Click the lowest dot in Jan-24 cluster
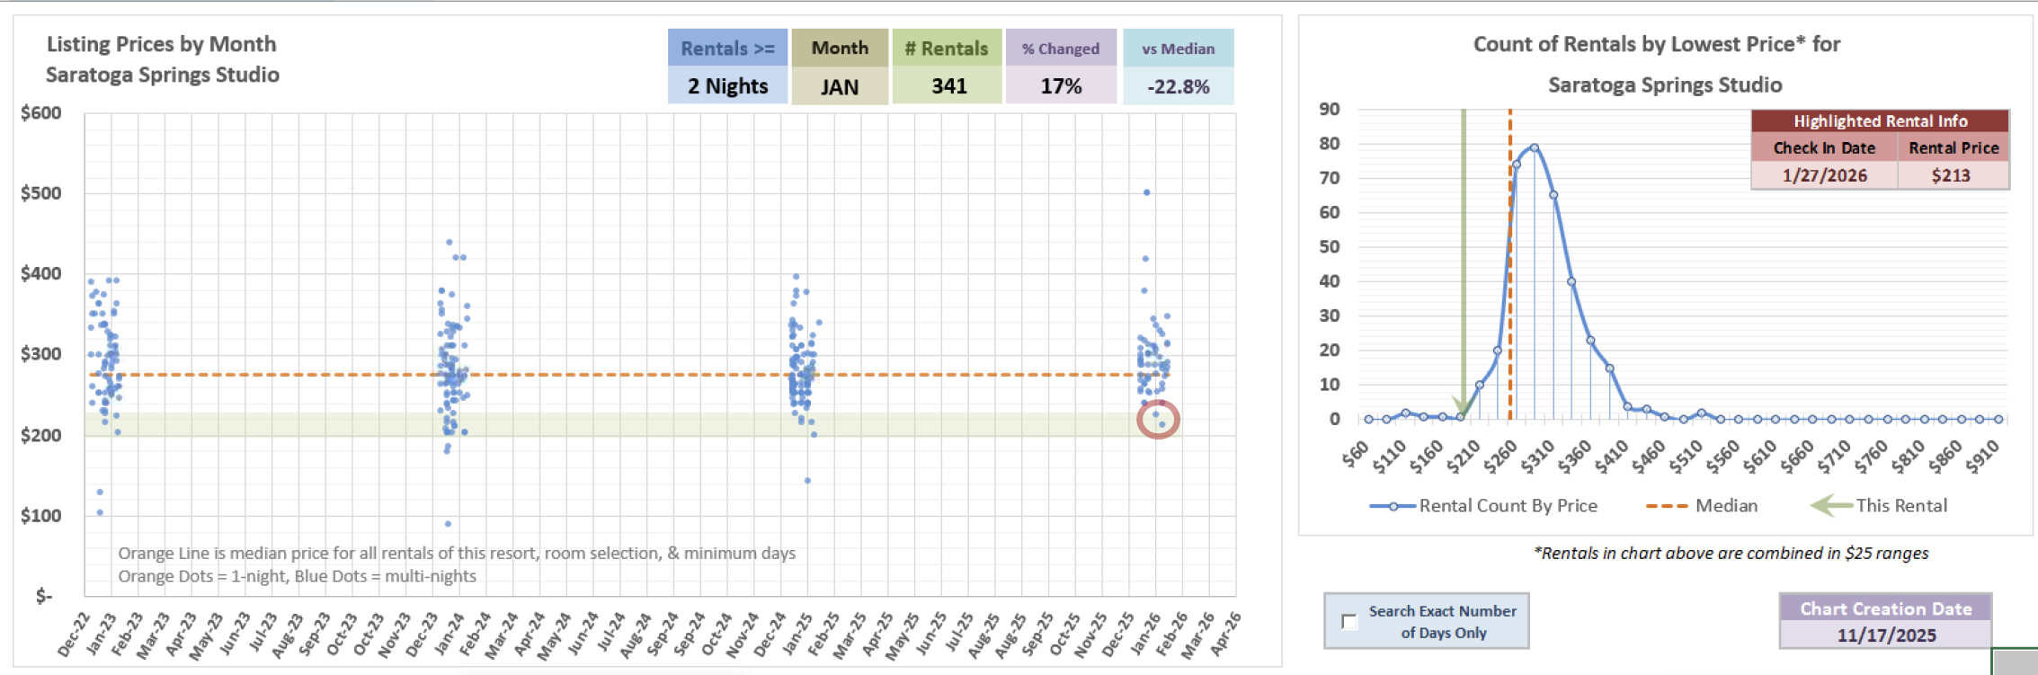The width and height of the screenshot is (2038, 675). click(448, 524)
